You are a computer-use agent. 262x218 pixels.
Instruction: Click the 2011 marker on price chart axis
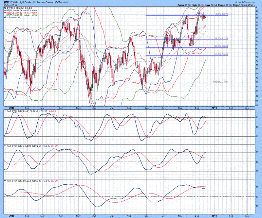[214, 107]
